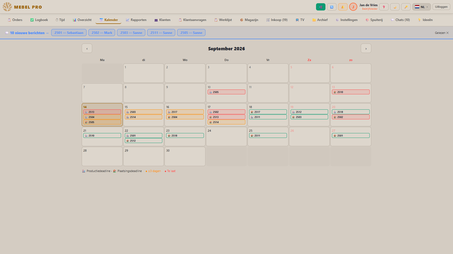
Task: Open order 2504 on Wednesday the 16th
Action: pyautogui.click(x=185, y=117)
